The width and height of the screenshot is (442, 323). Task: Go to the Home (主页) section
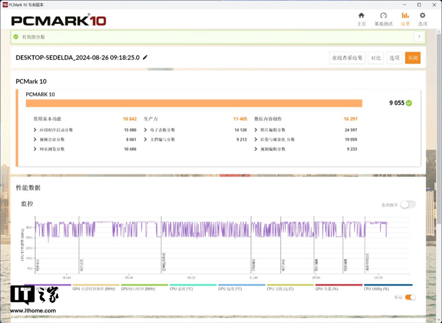tap(361, 19)
